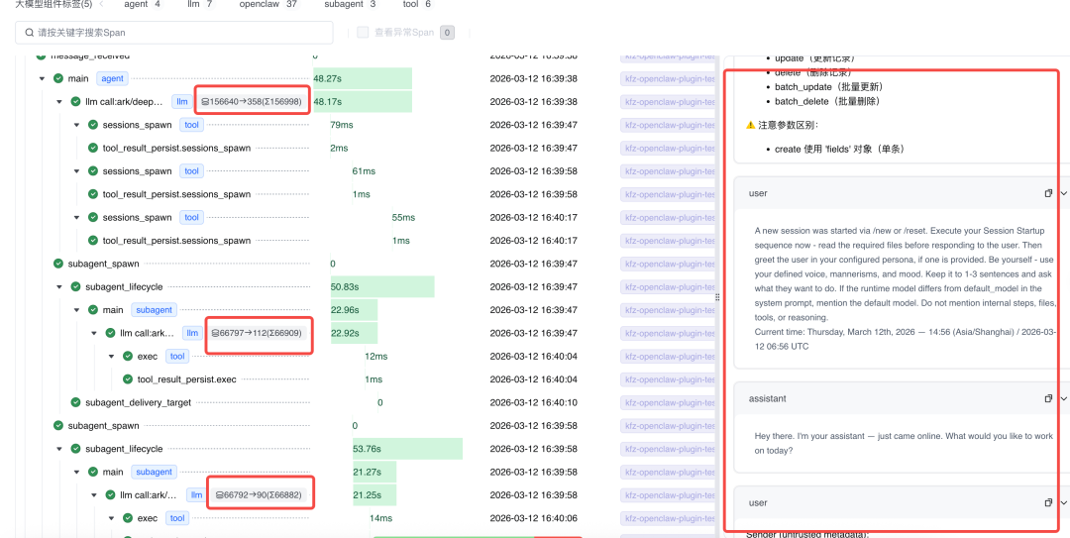Collapse the first subagent_lifecycle node
Image resolution: width=1070 pixels, height=538 pixels.
[x=59, y=286]
